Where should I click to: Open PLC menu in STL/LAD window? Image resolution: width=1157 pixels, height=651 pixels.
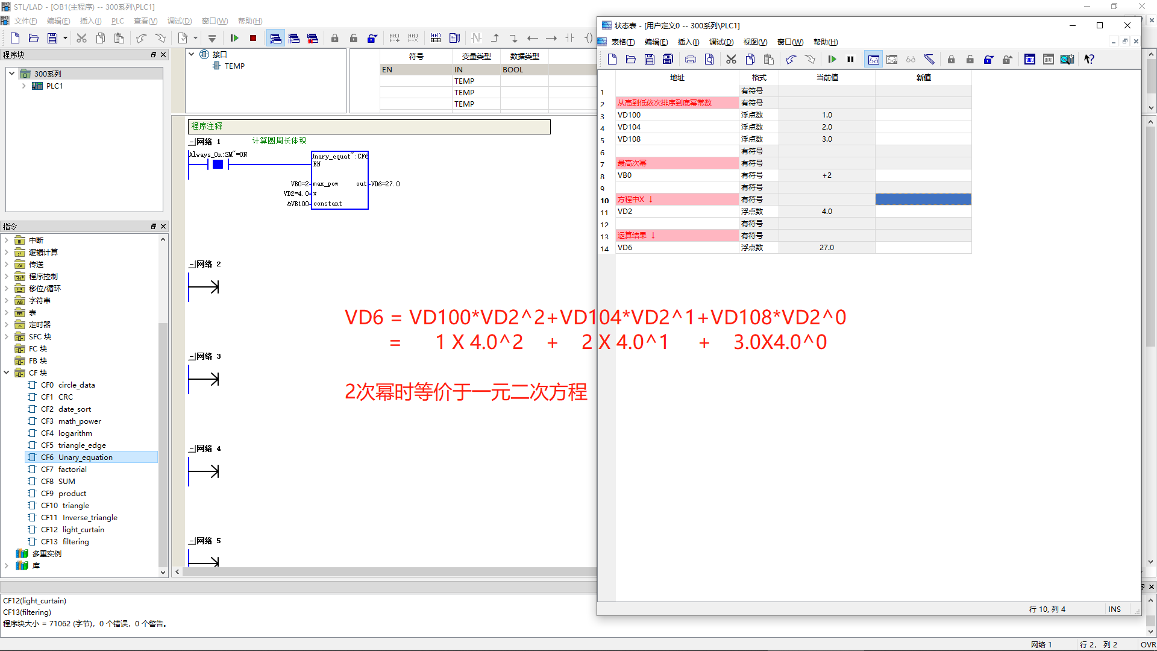(118, 21)
